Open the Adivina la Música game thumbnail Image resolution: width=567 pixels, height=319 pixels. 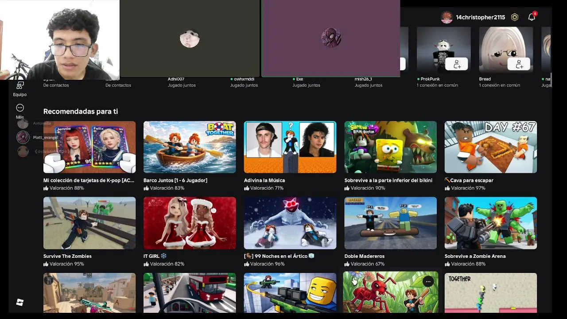(x=290, y=147)
